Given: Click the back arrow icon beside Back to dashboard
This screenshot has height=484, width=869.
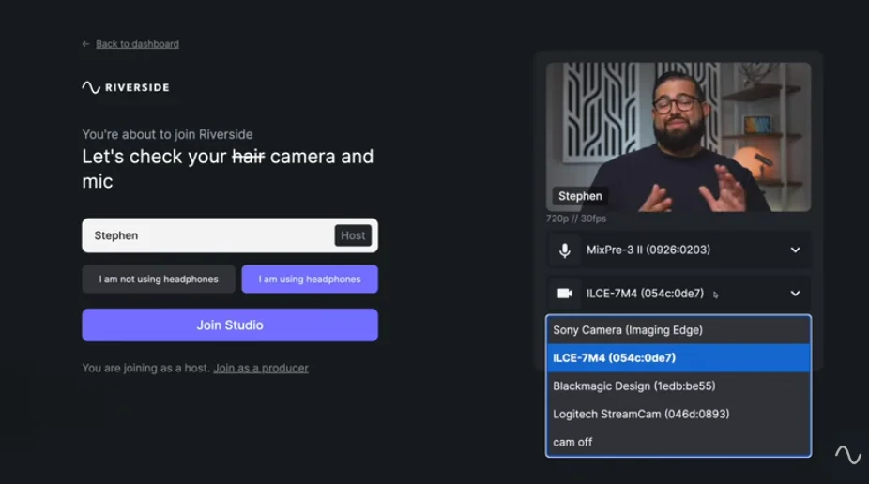Looking at the screenshot, I should click(x=86, y=44).
